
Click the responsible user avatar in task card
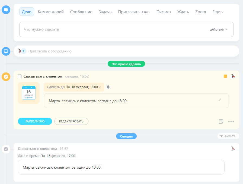(x=233, y=76)
